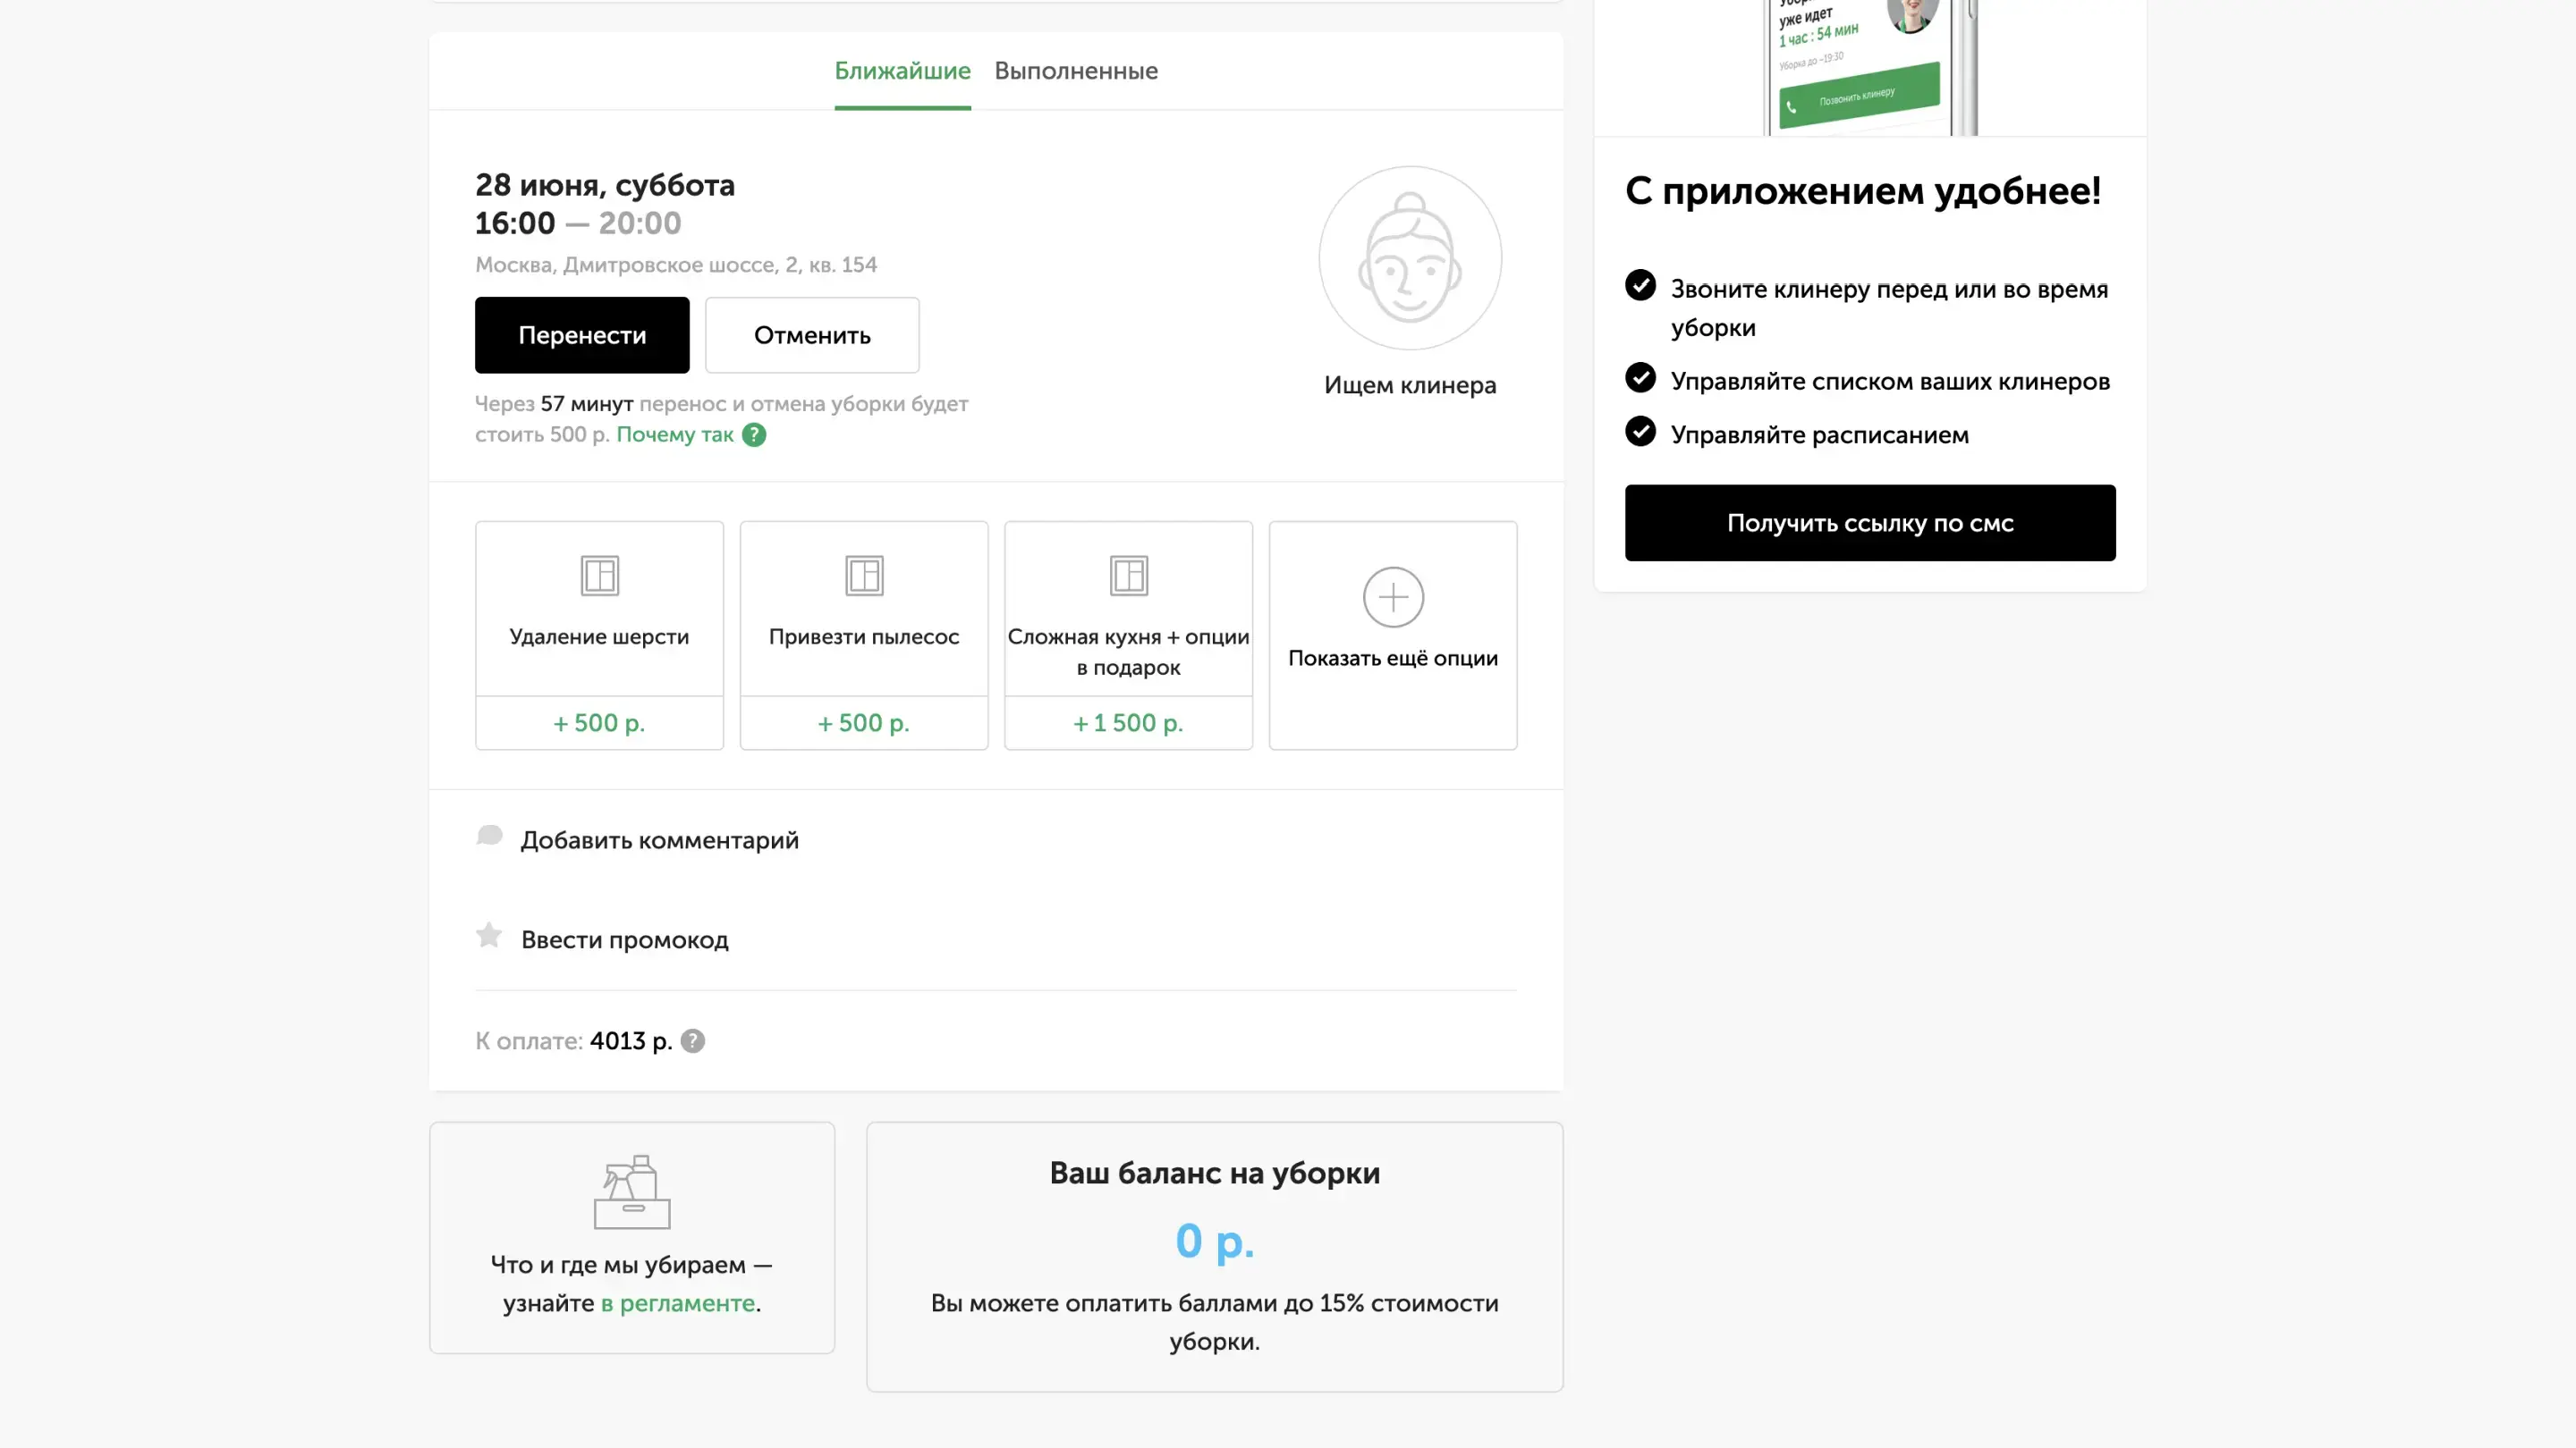Click the cleaner avatar placeholder icon
Image resolution: width=2576 pixels, height=1448 pixels.
pos(1410,257)
